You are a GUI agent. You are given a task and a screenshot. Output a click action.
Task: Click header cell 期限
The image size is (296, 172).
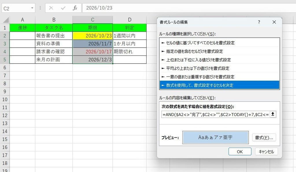coord(93,28)
